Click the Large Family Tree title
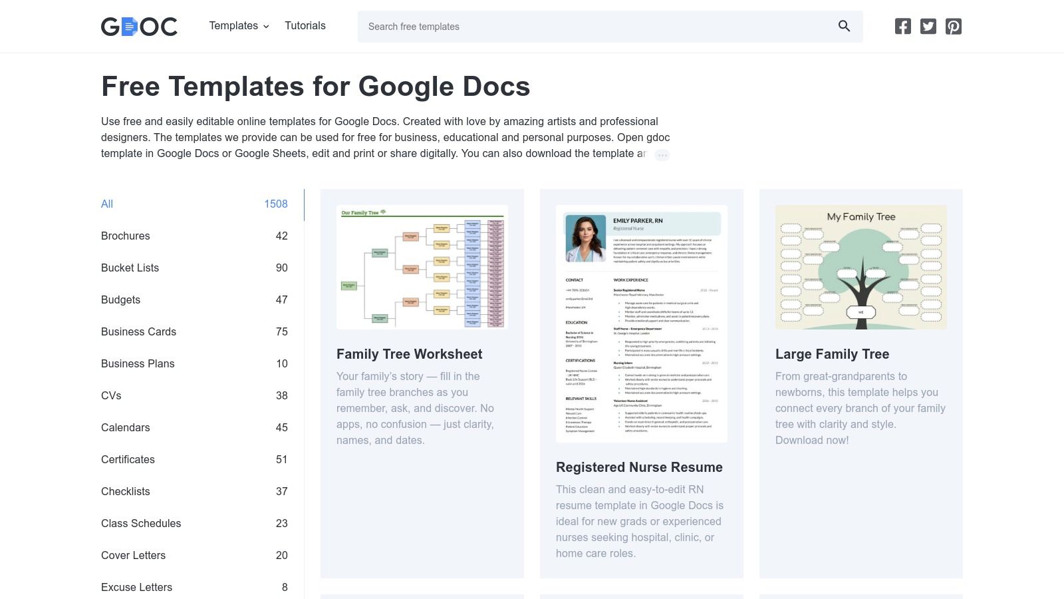The height and width of the screenshot is (599, 1064). click(x=832, y=355)
